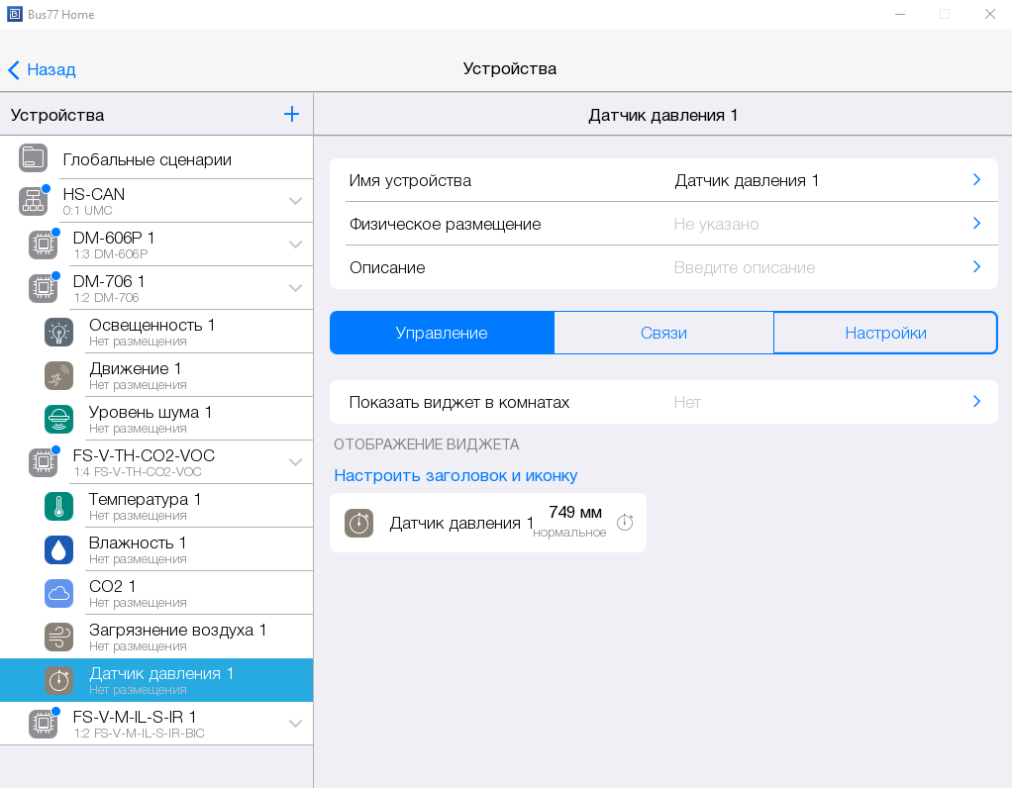This screenshot has height=788, width=1012.
Task: Switch to the Связи tab
Action: click(663, 333)
